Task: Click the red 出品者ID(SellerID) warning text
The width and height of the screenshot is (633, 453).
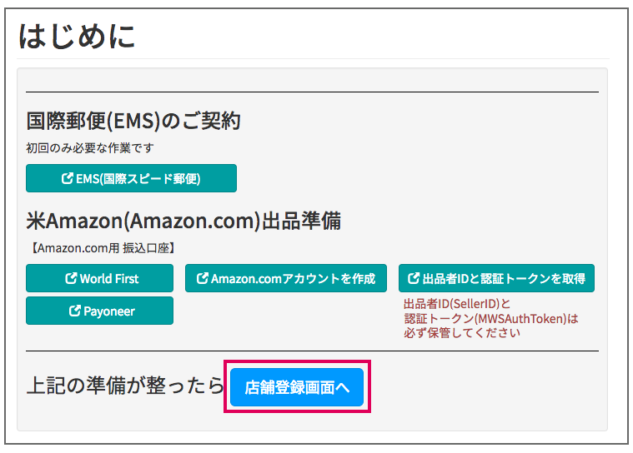Action: (457, 303)
